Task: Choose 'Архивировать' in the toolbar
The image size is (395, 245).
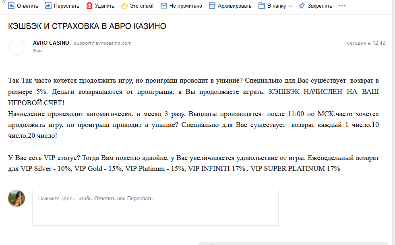Action: click(x=234, y=6)
